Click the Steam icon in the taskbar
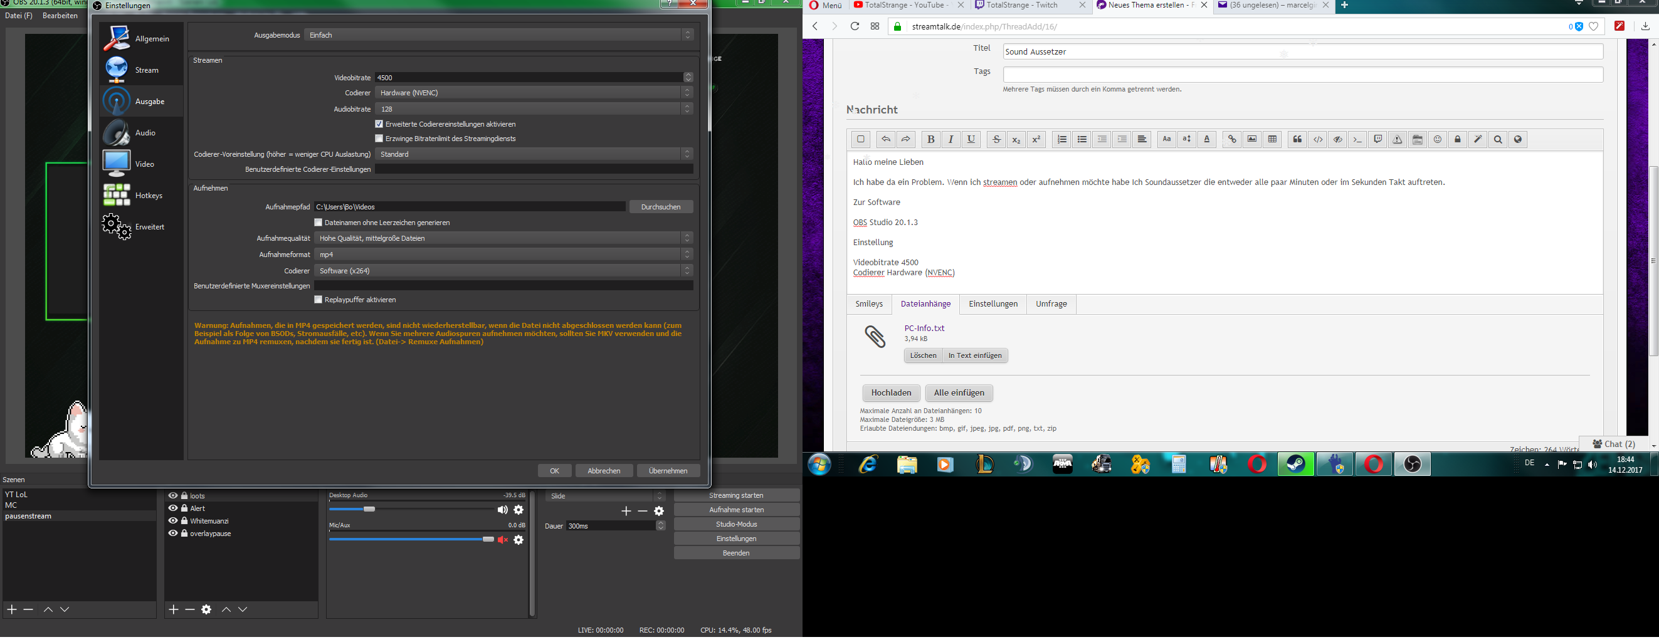This screenshot has width=1659, height=642. (x=1296, y=465)
